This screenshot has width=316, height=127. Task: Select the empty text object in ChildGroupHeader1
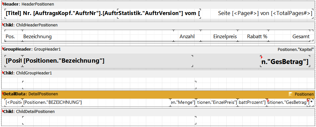[x=109, y=85]
